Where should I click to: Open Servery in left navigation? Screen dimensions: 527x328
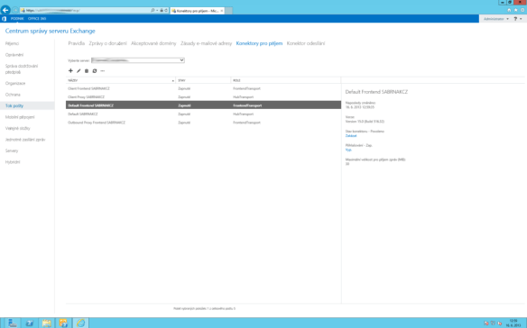[12, 150]
